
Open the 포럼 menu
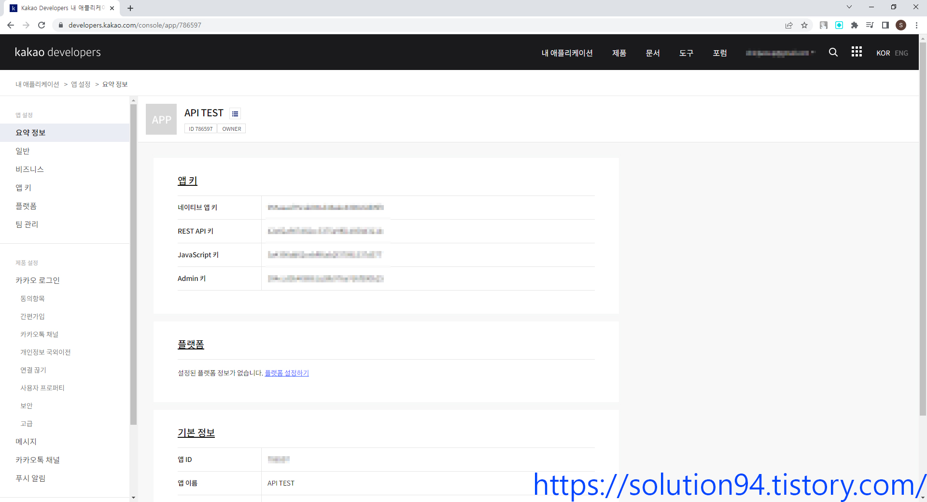[x=720, y=53]
